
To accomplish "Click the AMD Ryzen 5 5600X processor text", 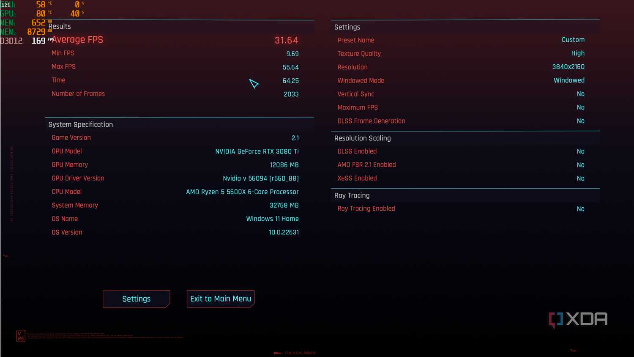I will pyautogui.click(x=242, y=192).
